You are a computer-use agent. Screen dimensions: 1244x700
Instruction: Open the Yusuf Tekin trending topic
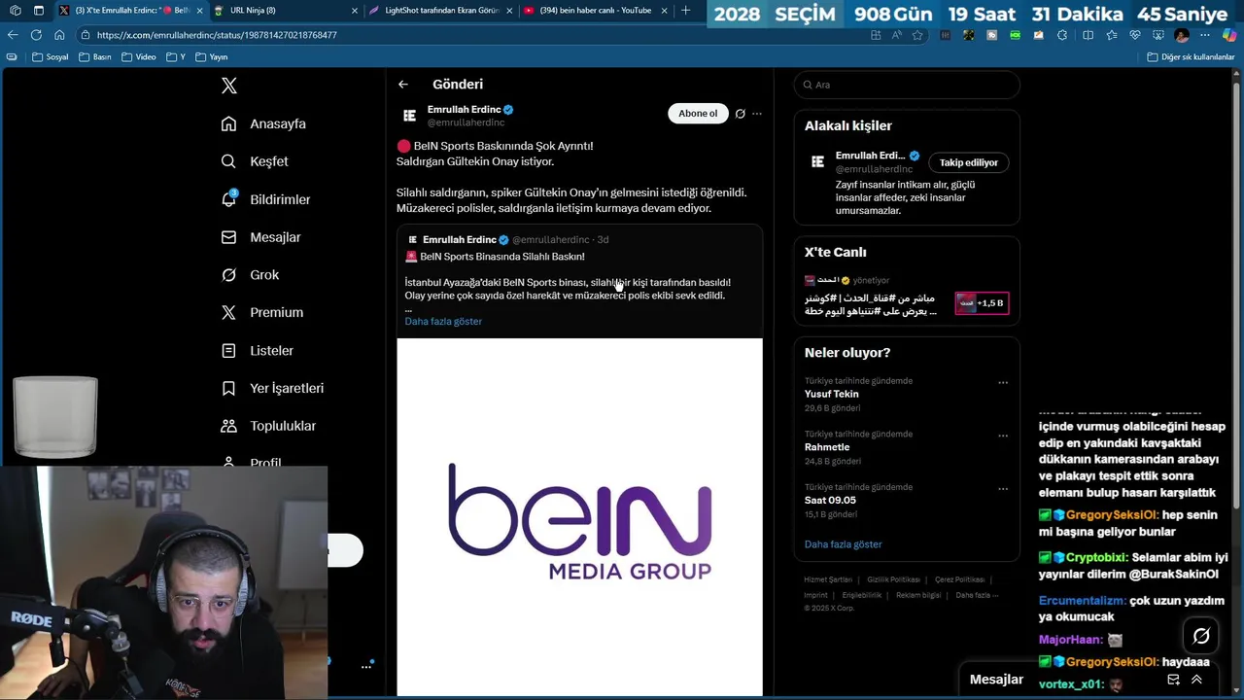(x=832, y=394)
